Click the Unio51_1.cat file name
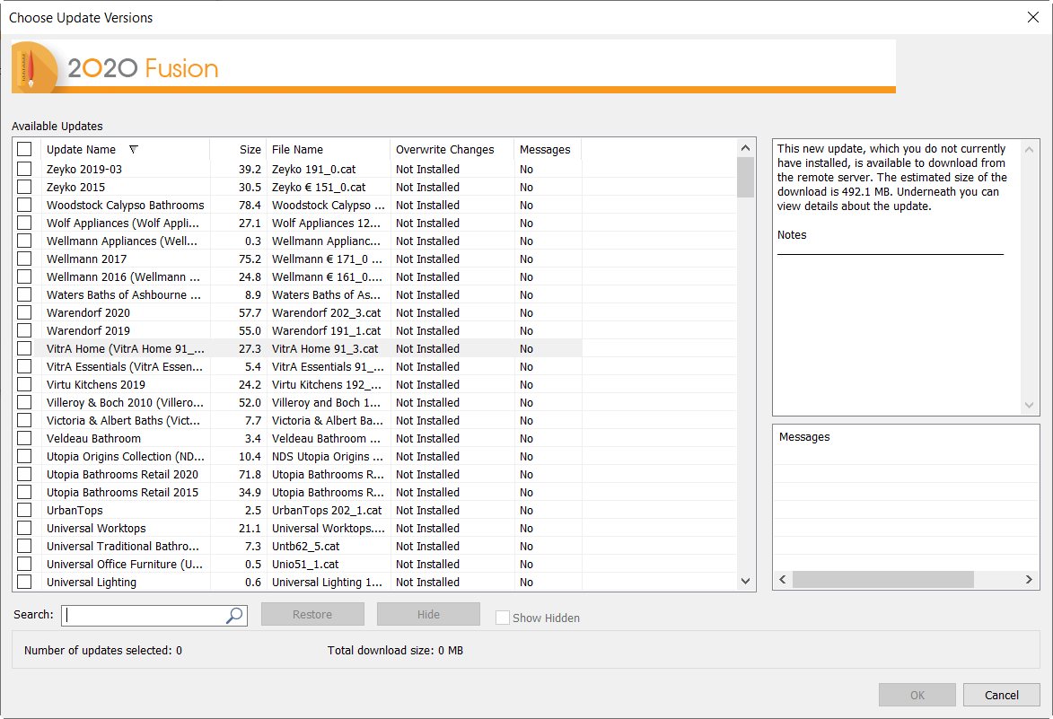 [x=305, y=564]
